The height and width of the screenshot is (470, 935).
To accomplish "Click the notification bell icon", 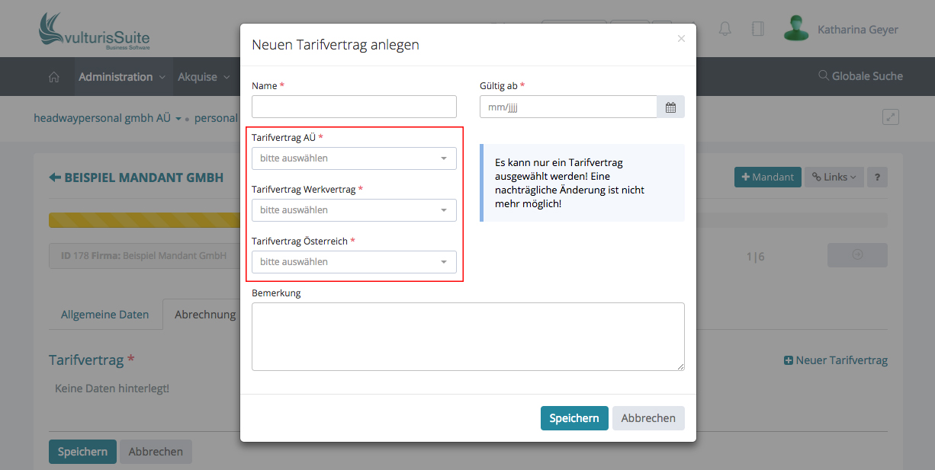I will point(725,29).
